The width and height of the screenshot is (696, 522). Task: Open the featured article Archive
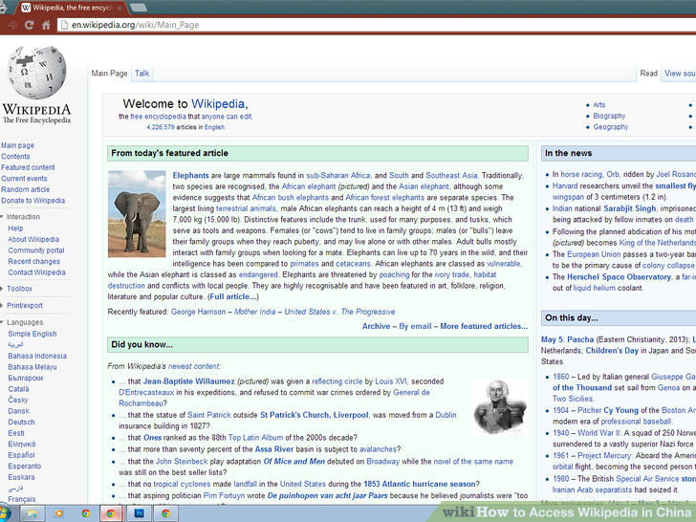click(376, 326)
